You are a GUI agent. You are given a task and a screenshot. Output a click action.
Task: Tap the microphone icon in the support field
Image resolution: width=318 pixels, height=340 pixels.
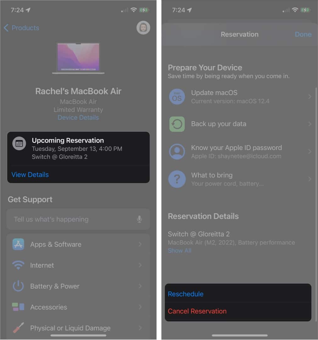tap(139, 219)
